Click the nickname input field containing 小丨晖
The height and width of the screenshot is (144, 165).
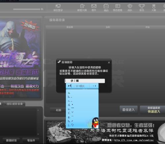85,81
